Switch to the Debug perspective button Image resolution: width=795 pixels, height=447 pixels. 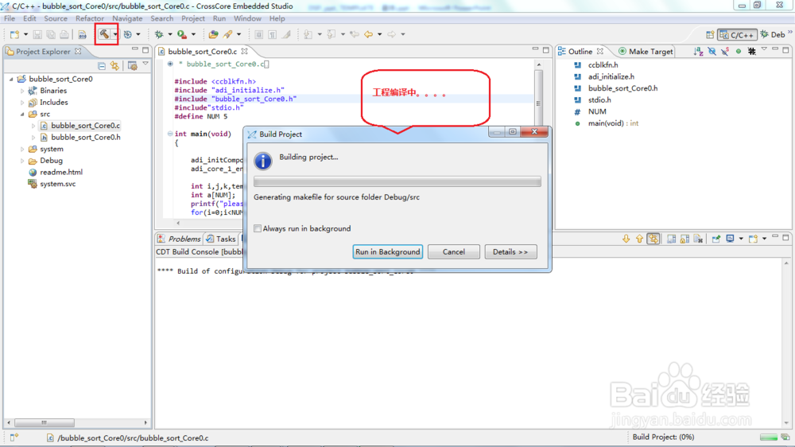click(x=772, y=34)
